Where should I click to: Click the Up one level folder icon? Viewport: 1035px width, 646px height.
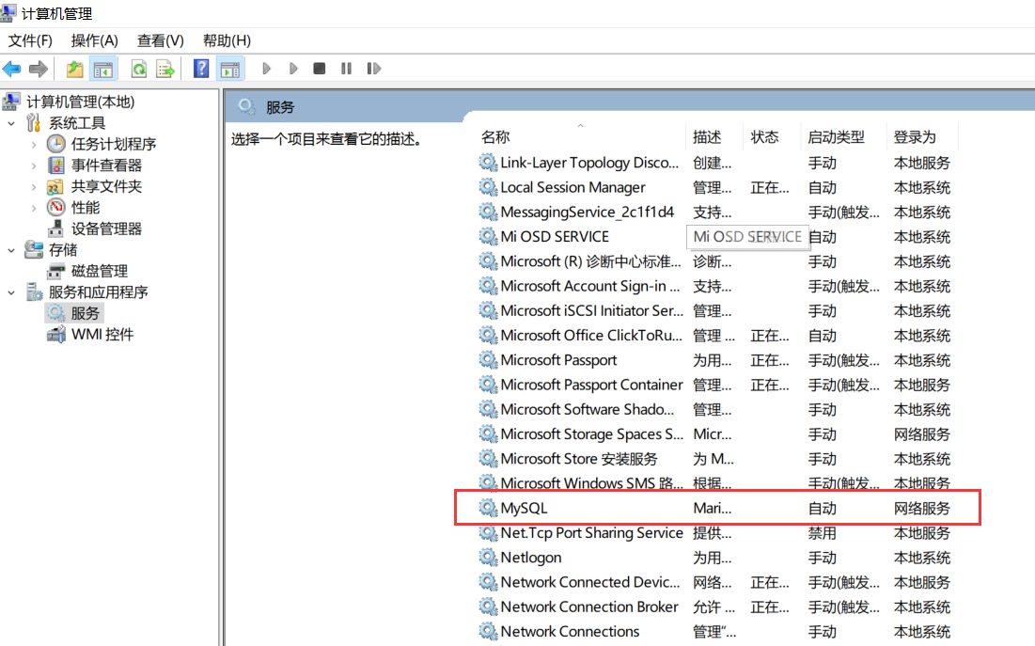pos(74,68)
